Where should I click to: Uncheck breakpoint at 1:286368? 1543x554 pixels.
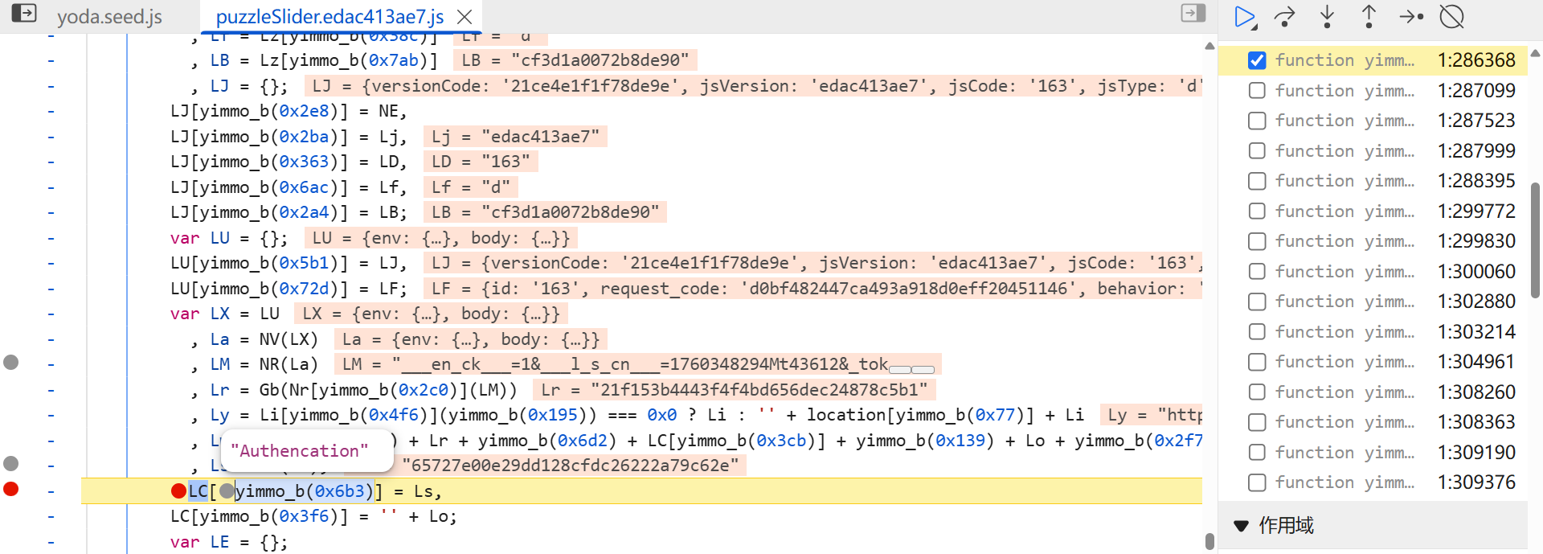pyautogui.click(x=1257, y=60)
